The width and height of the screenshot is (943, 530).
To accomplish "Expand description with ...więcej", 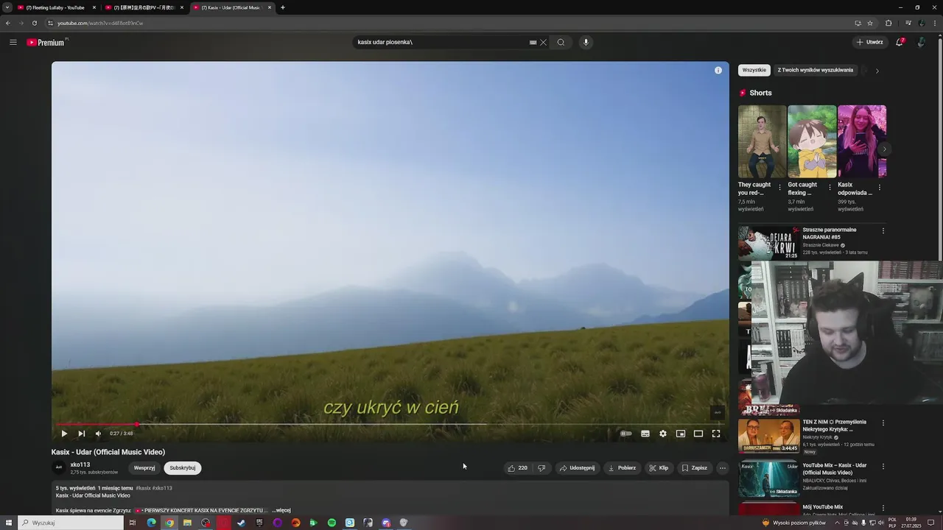I will (281, 510).
